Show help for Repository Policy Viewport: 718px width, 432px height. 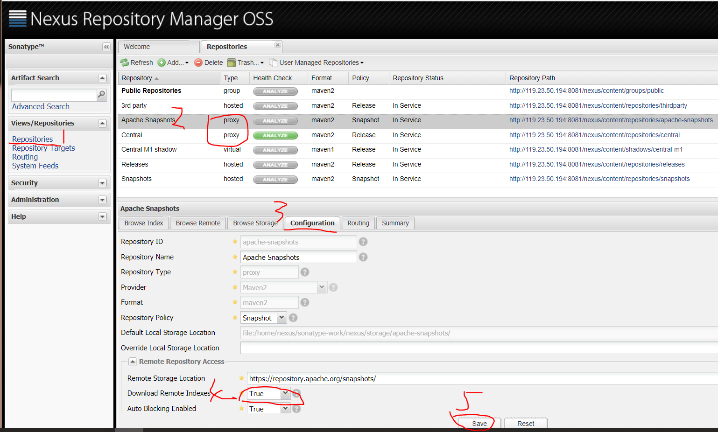(293, 318)
